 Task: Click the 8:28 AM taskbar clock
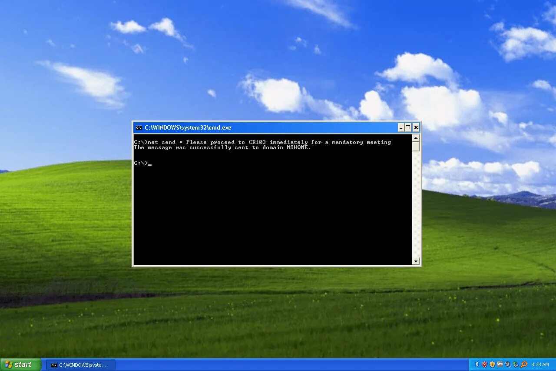540,364
